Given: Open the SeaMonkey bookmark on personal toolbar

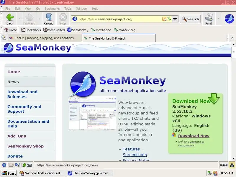Looking at the screenshot, I should [78, 30].
